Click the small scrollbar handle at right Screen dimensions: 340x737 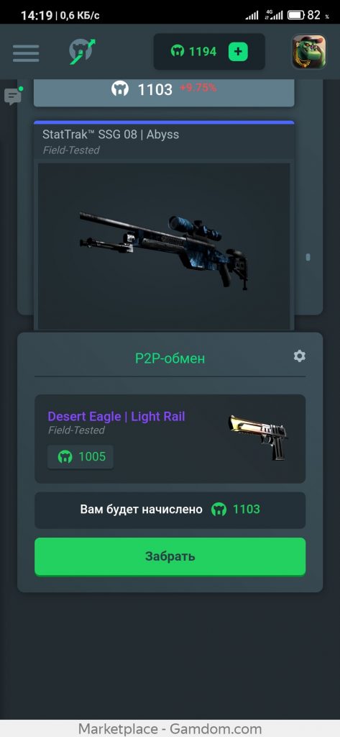tap(308, 257)
